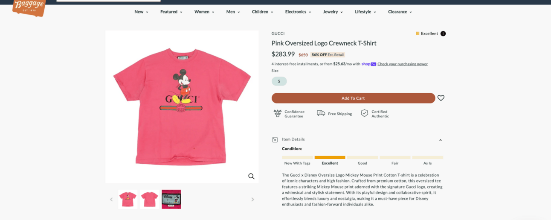
Task: Click the Item Details section icon
Action: (275, 140)
